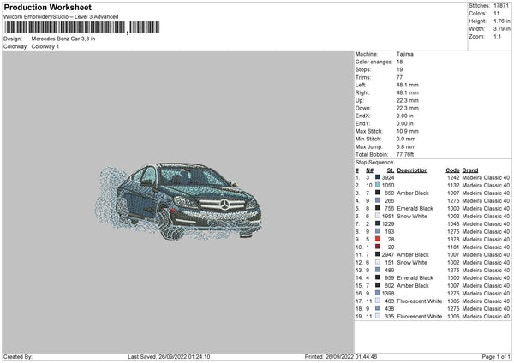Click the 'Printed: 26/09/2022 01:44:46' footer
This screenshot has height=363, width=514.
[341, 357]
